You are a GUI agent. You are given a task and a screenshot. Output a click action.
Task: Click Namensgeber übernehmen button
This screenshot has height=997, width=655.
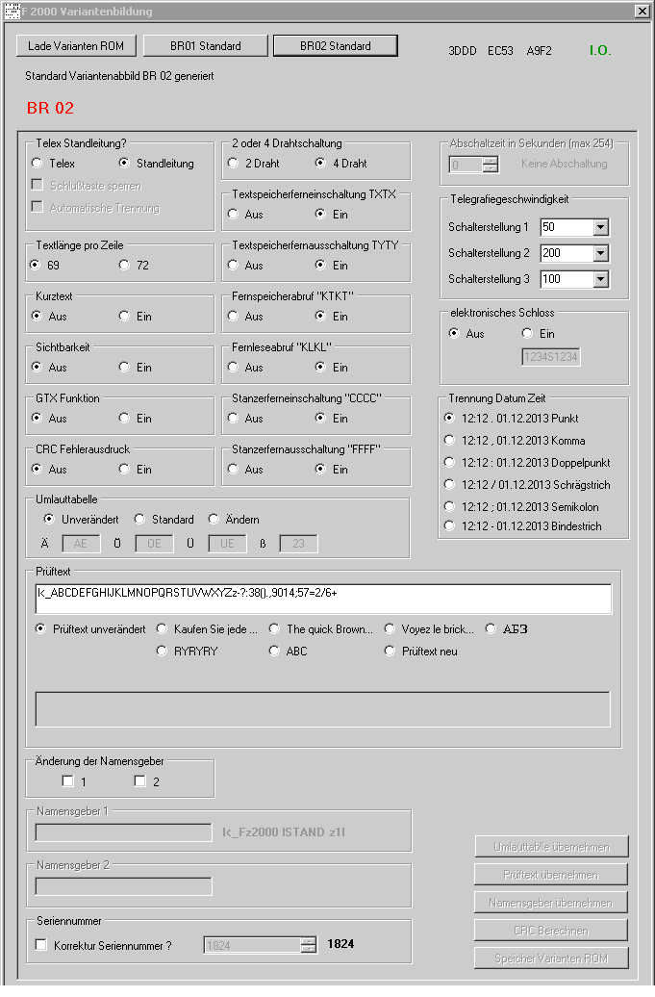[x=551, y=903]
